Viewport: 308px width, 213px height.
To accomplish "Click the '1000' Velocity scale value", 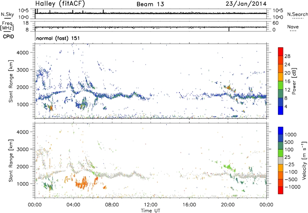I will coord(290,135).
